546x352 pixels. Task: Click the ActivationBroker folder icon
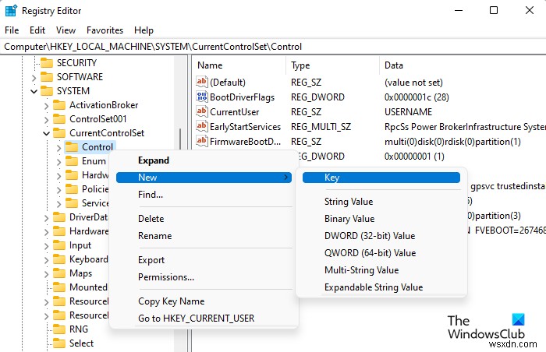[58, 105]
